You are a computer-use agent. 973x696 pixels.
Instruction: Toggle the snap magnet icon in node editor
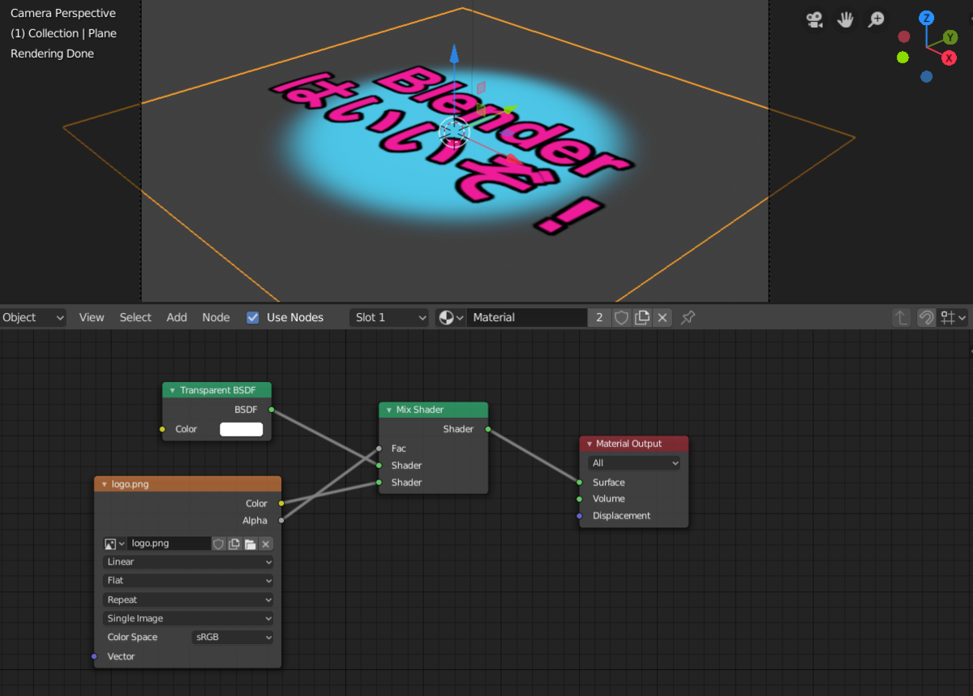pos(926,317)
